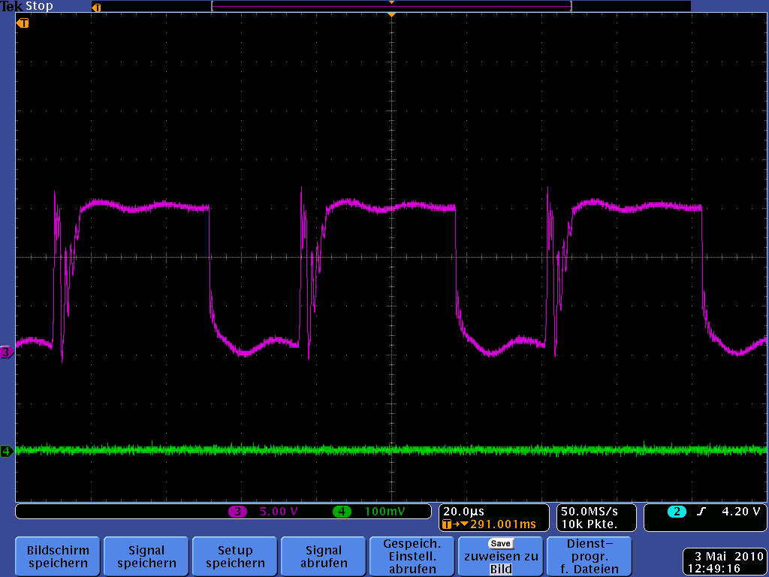Viewport: 769px width, 577px height.
Task: Click Save zuweisen zu Bild button
Action: pyautogui.click(x=500, y=557)
